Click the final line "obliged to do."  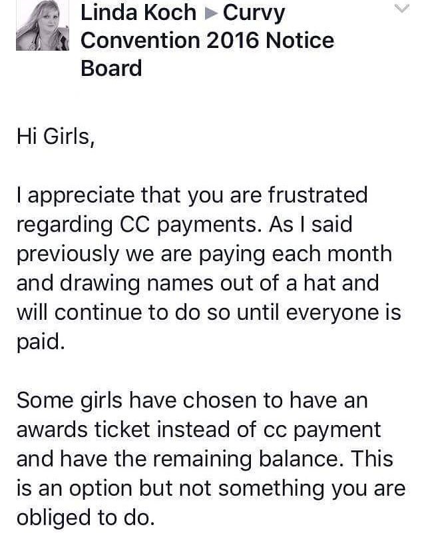86,518
